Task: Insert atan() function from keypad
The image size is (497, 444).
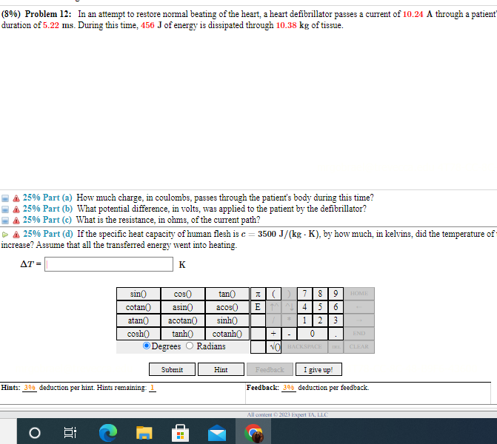Action: coord(139,320)
